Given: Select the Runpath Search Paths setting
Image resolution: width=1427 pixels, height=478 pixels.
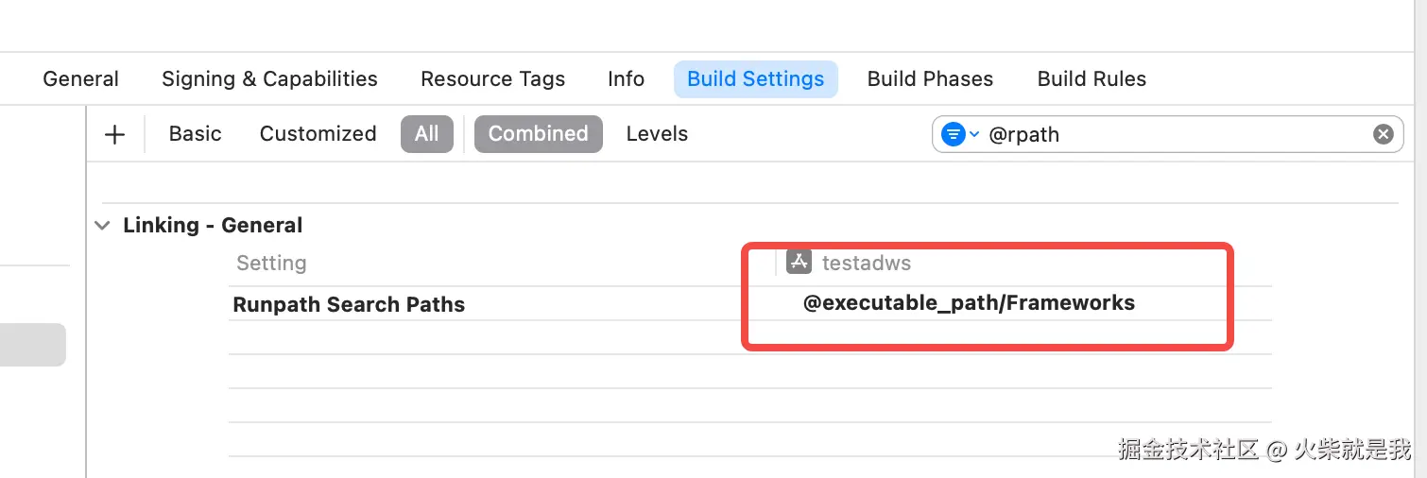Looking at the screenshot, I should point(349,305).
